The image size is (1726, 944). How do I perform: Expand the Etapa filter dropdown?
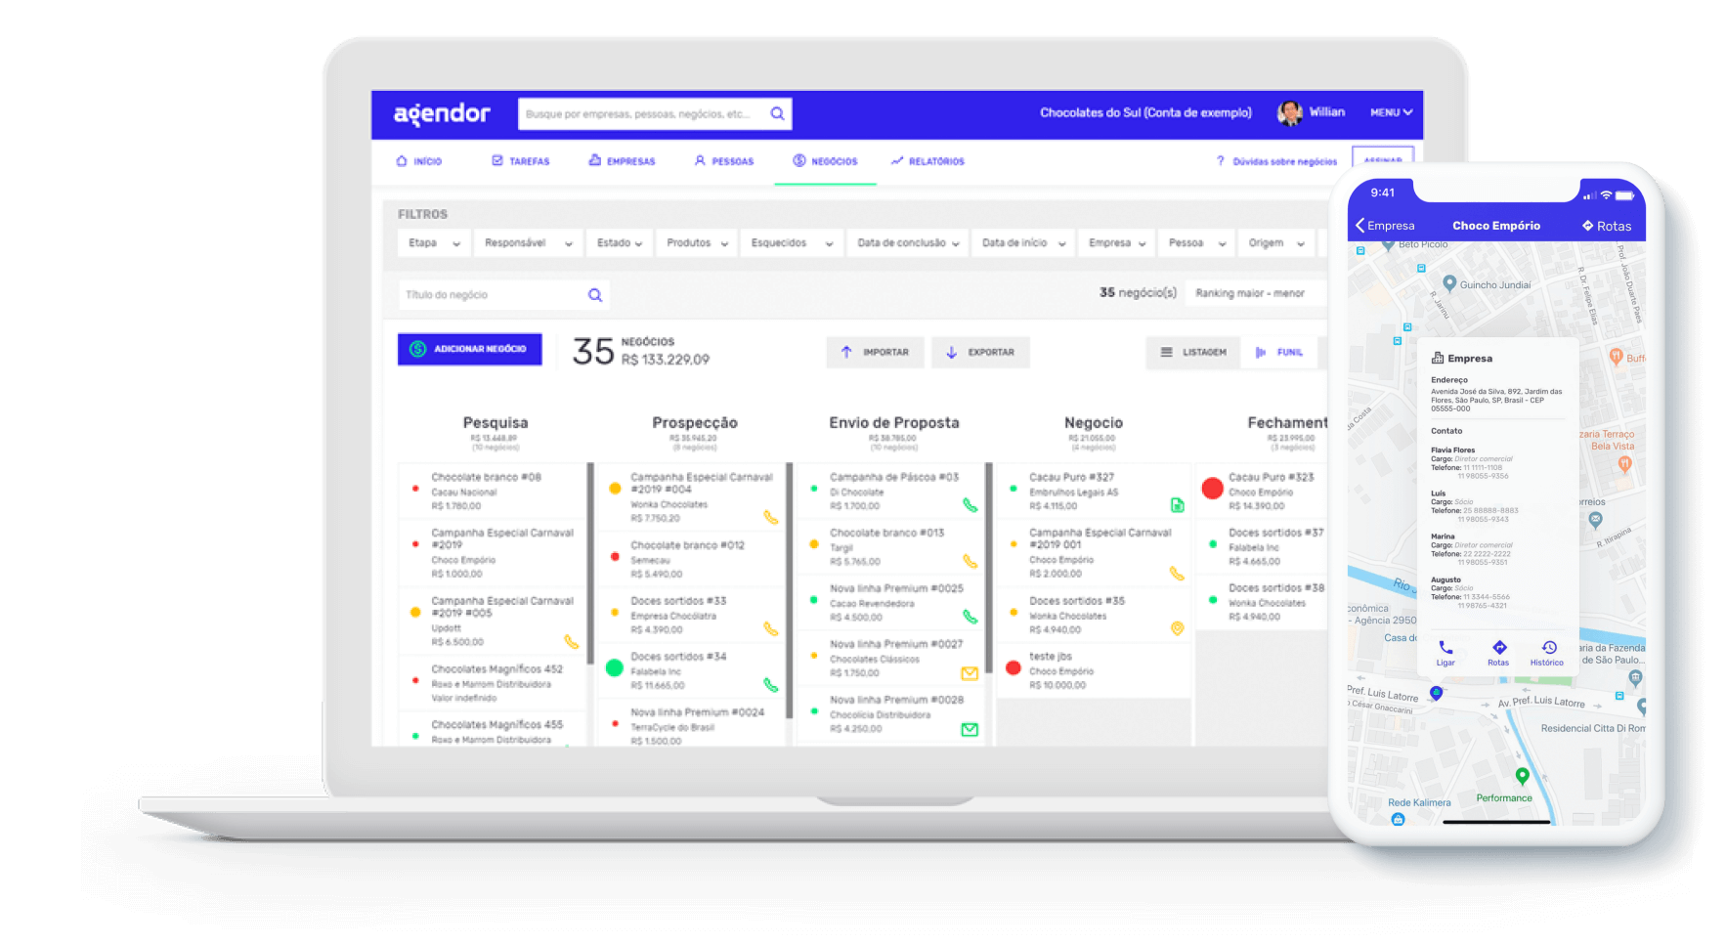click(x=434, y=243)
